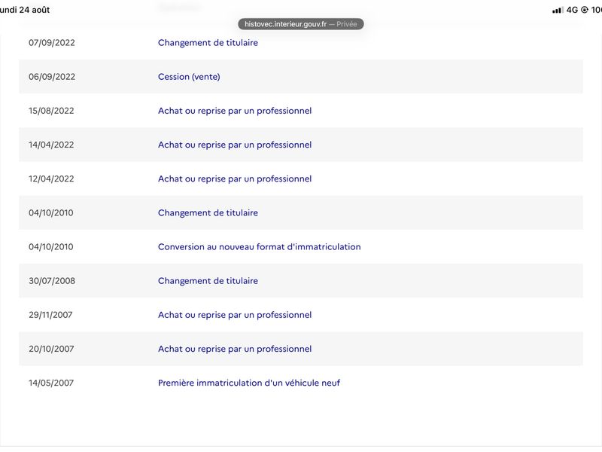602x452 pixels.
Task: Open Achat ou reprise entry from 29/11/2007
Action: click(235, 315)
